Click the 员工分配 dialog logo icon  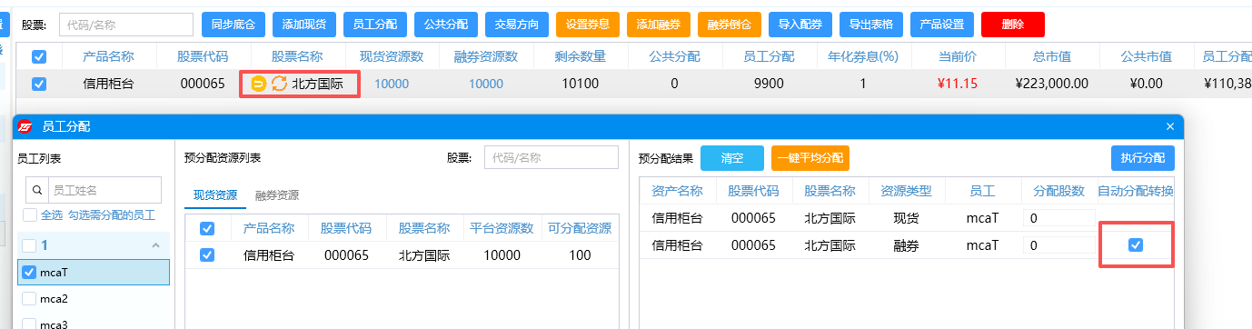(x=25, y=126)
